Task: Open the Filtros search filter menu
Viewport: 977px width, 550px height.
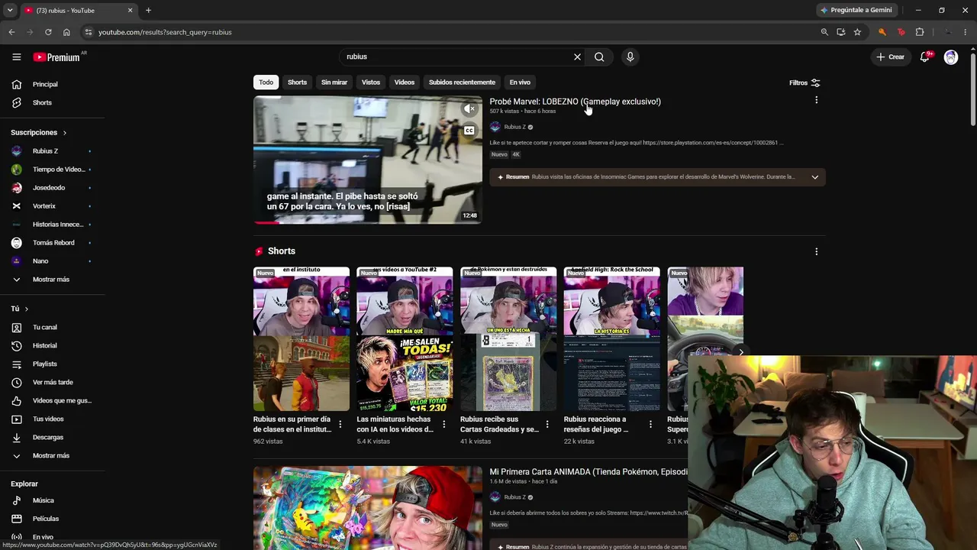Action: (x=804, y=82)
